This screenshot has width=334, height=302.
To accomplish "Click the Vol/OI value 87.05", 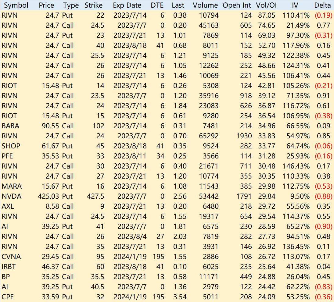I will click(x=267, y=15).
